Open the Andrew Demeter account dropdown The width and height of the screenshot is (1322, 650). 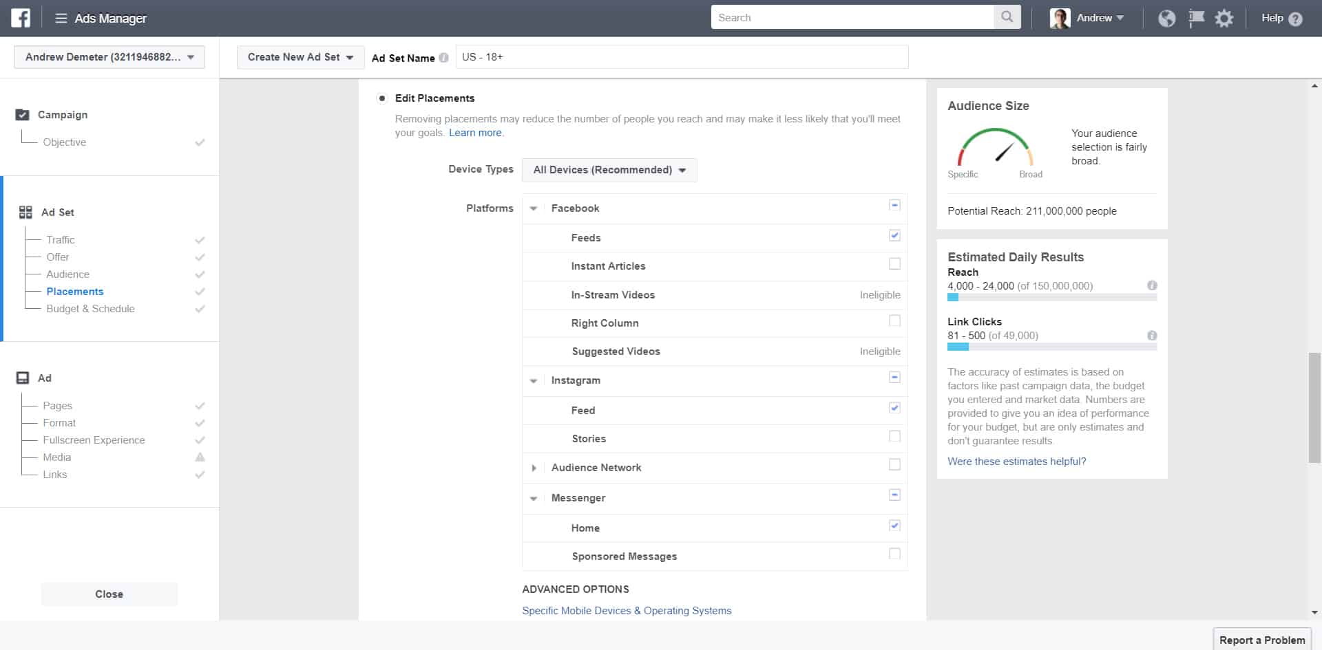point(109,57)
